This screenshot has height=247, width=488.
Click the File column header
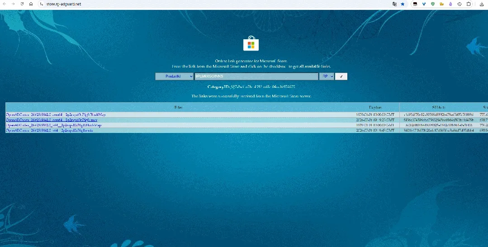(178, 107)
